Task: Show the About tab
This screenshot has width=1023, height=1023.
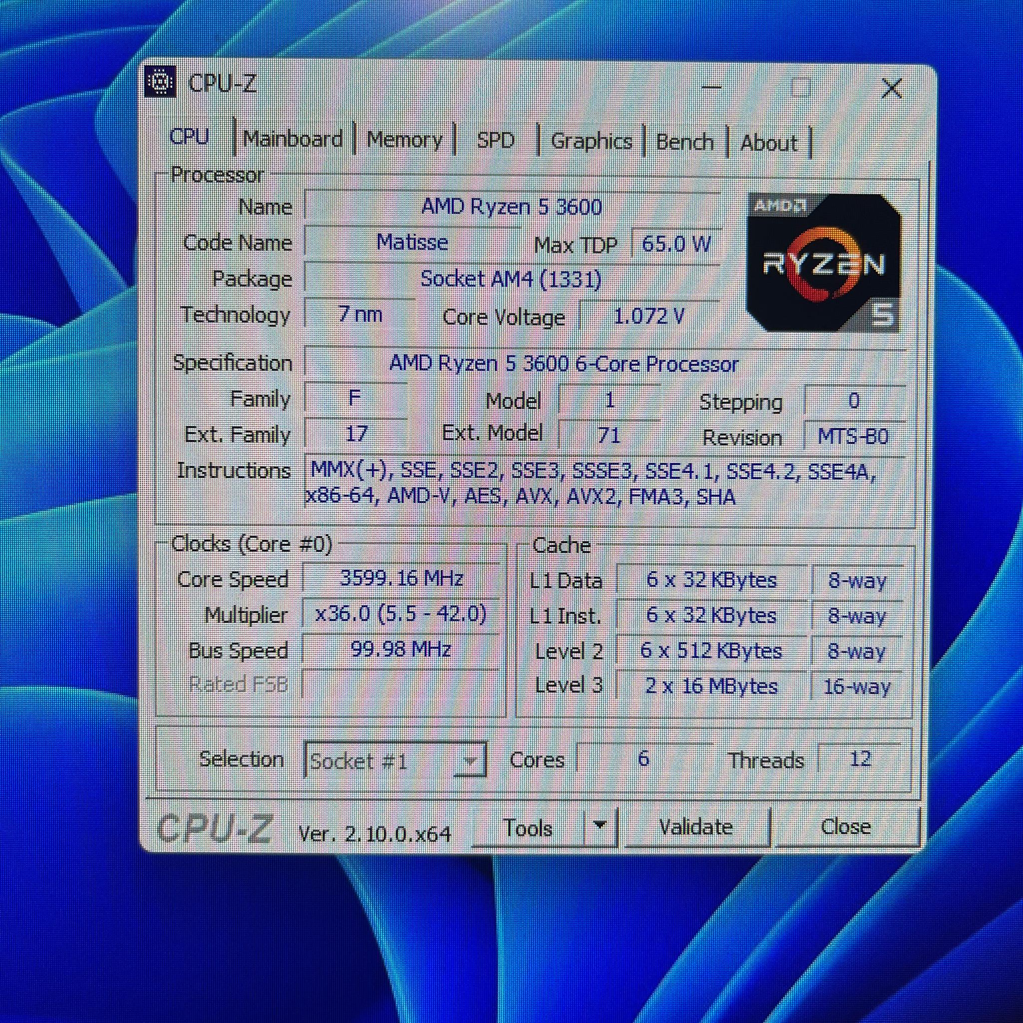Action: [x=769, y=143]
